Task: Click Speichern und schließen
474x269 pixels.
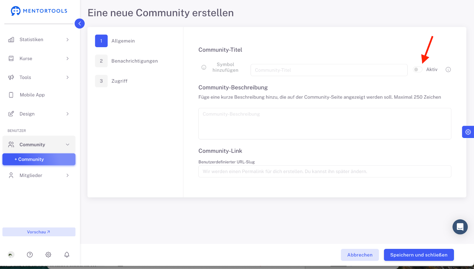Action: [419, 255]
